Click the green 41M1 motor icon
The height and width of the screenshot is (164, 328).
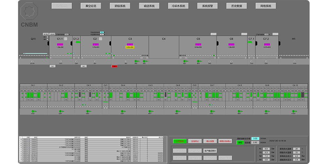[x=33, y=111]
